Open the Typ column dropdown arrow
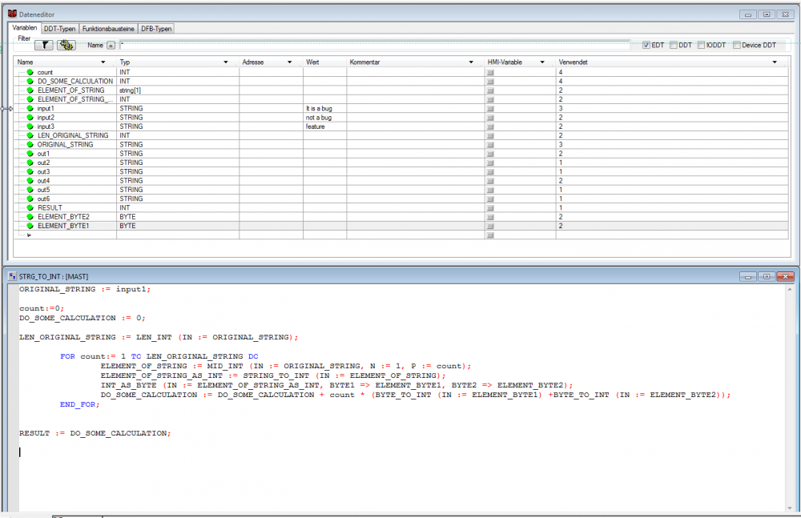801x518 pixels. [230, 62]
